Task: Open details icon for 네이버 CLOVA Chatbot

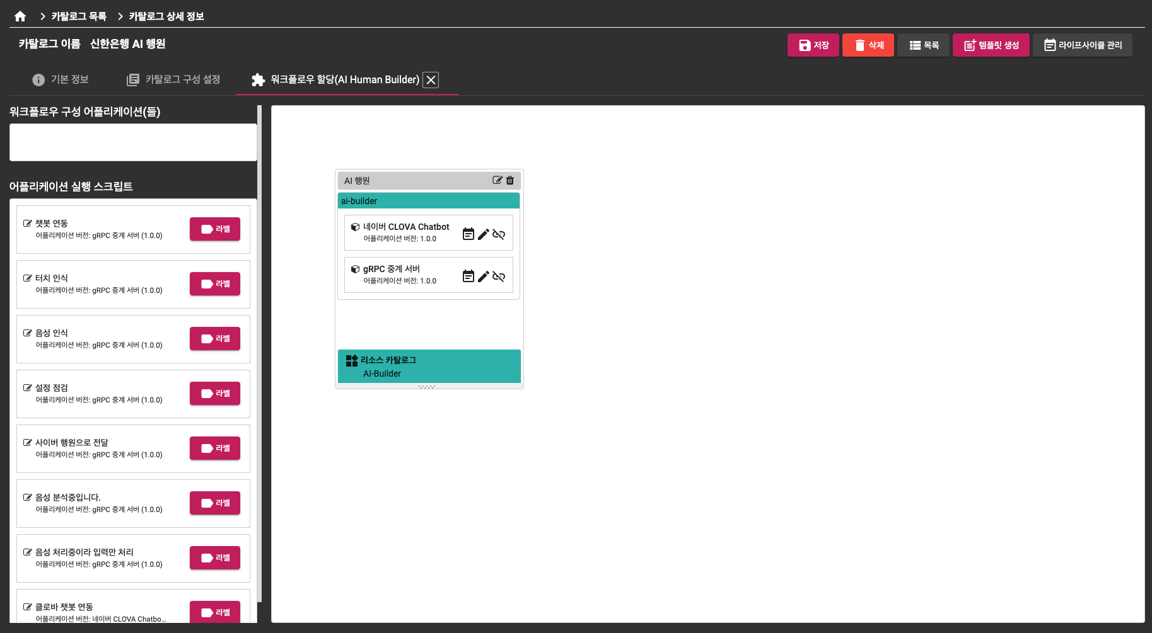Action: (468, 234)
